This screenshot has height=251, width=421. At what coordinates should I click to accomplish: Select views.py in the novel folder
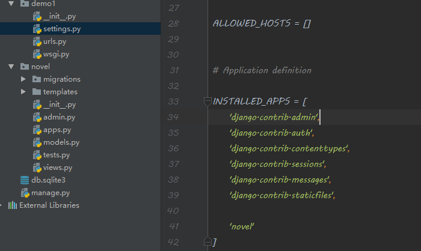click(x=58, y=168)
